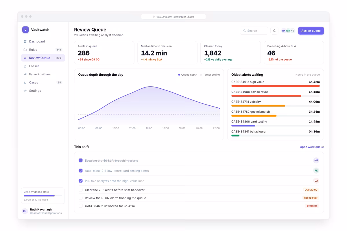Click the RK avatar in header
The height and width of the screenshot is (231, 347).
284,31
